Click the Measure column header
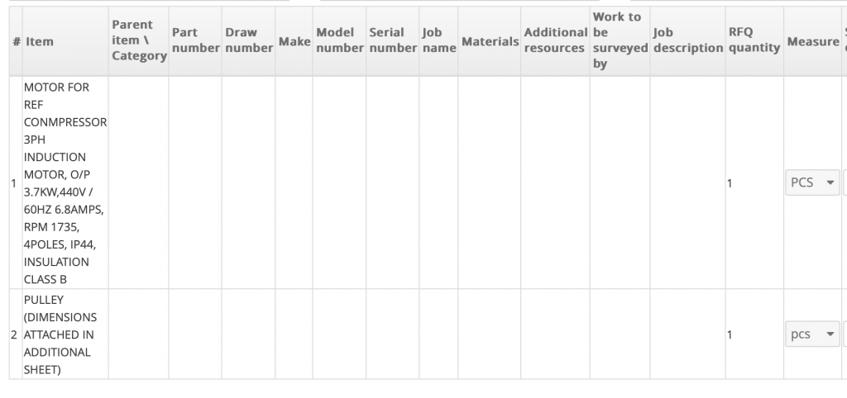The image size is (847, 398). click(x=813, y=40)
